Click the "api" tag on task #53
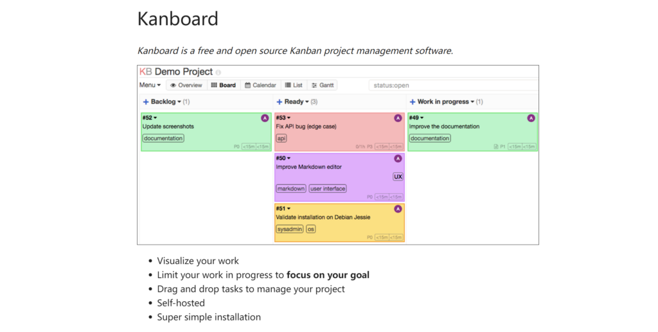Screen dimensions: 658x332 pos(281,138)
